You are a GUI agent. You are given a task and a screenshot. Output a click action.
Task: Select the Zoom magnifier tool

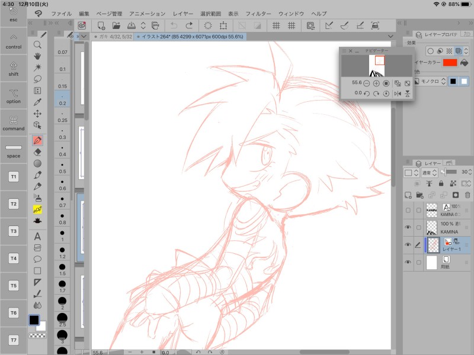(x=37, y=45)
